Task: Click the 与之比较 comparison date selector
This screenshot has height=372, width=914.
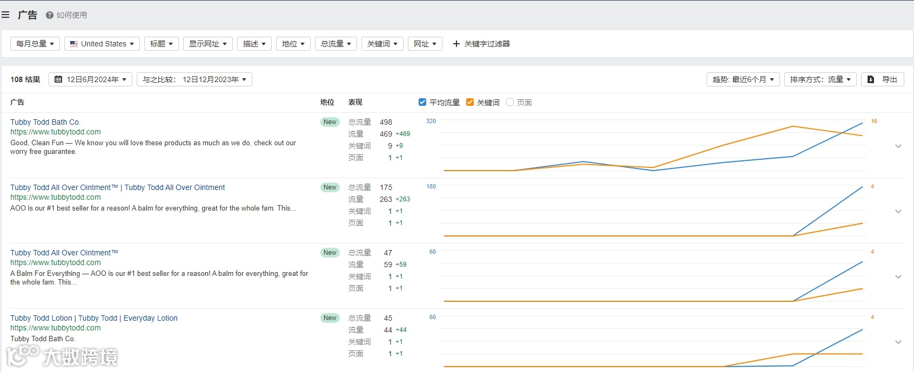Action: [194, 79]
